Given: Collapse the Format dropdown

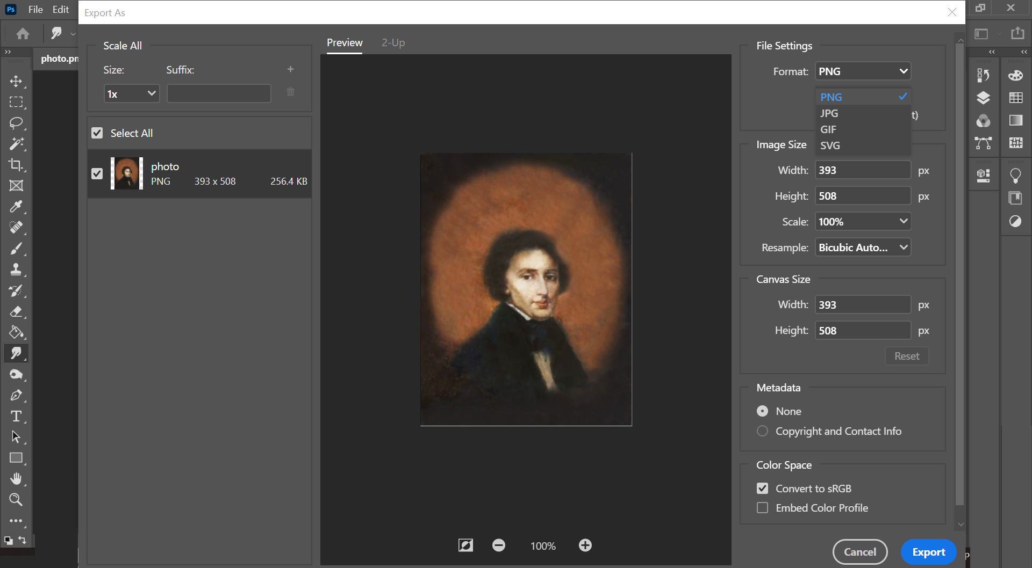Looking at the screenshot, I should [x=863, y=71].
